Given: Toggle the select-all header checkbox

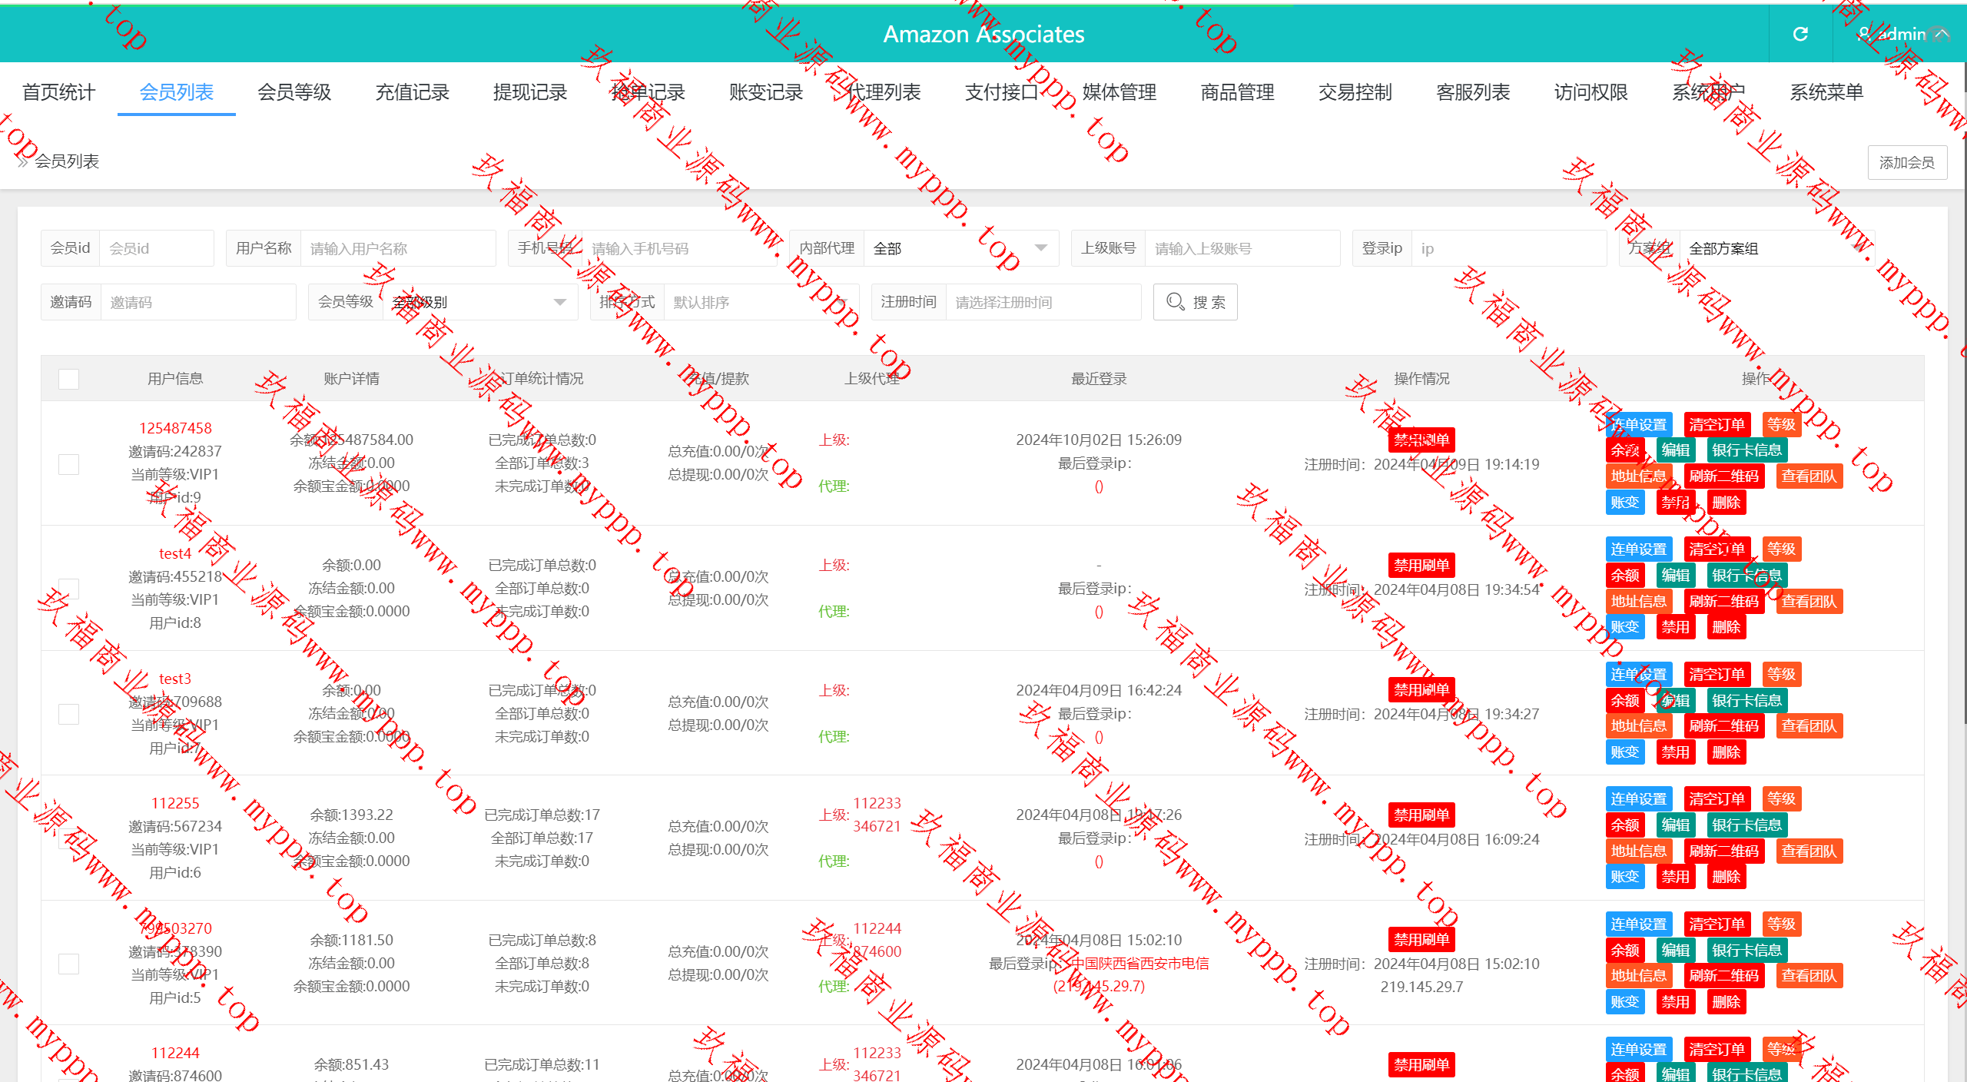Looking at the screenshot, I should pyautogui.click(x=69, y=379).
